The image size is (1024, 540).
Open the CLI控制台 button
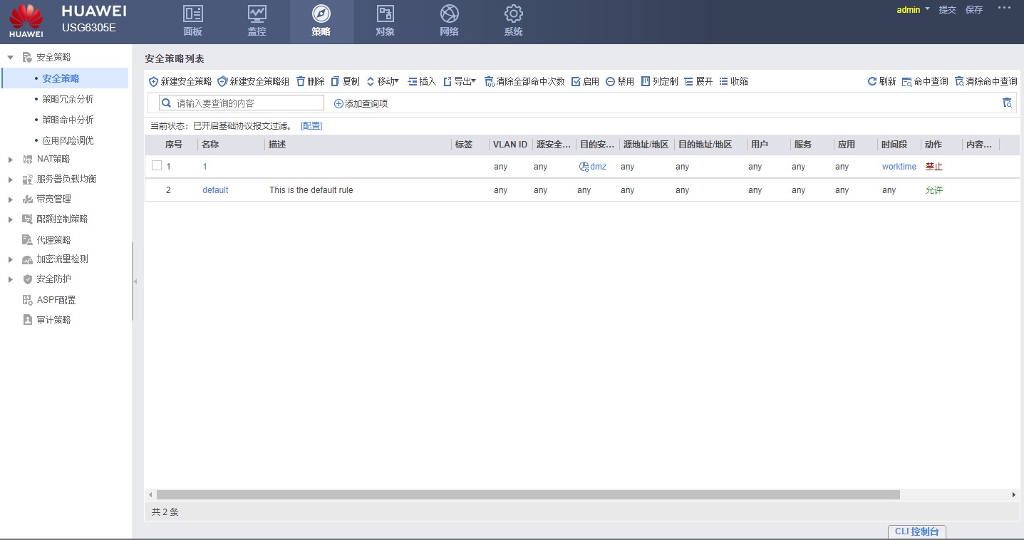click(916, 531)
